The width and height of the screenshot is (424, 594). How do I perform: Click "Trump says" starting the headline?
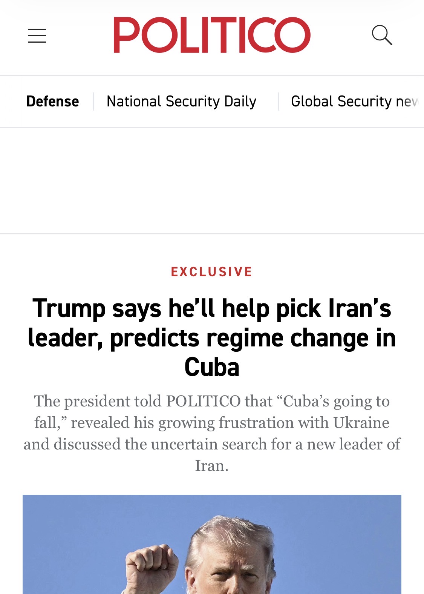[x=97, y=309]
